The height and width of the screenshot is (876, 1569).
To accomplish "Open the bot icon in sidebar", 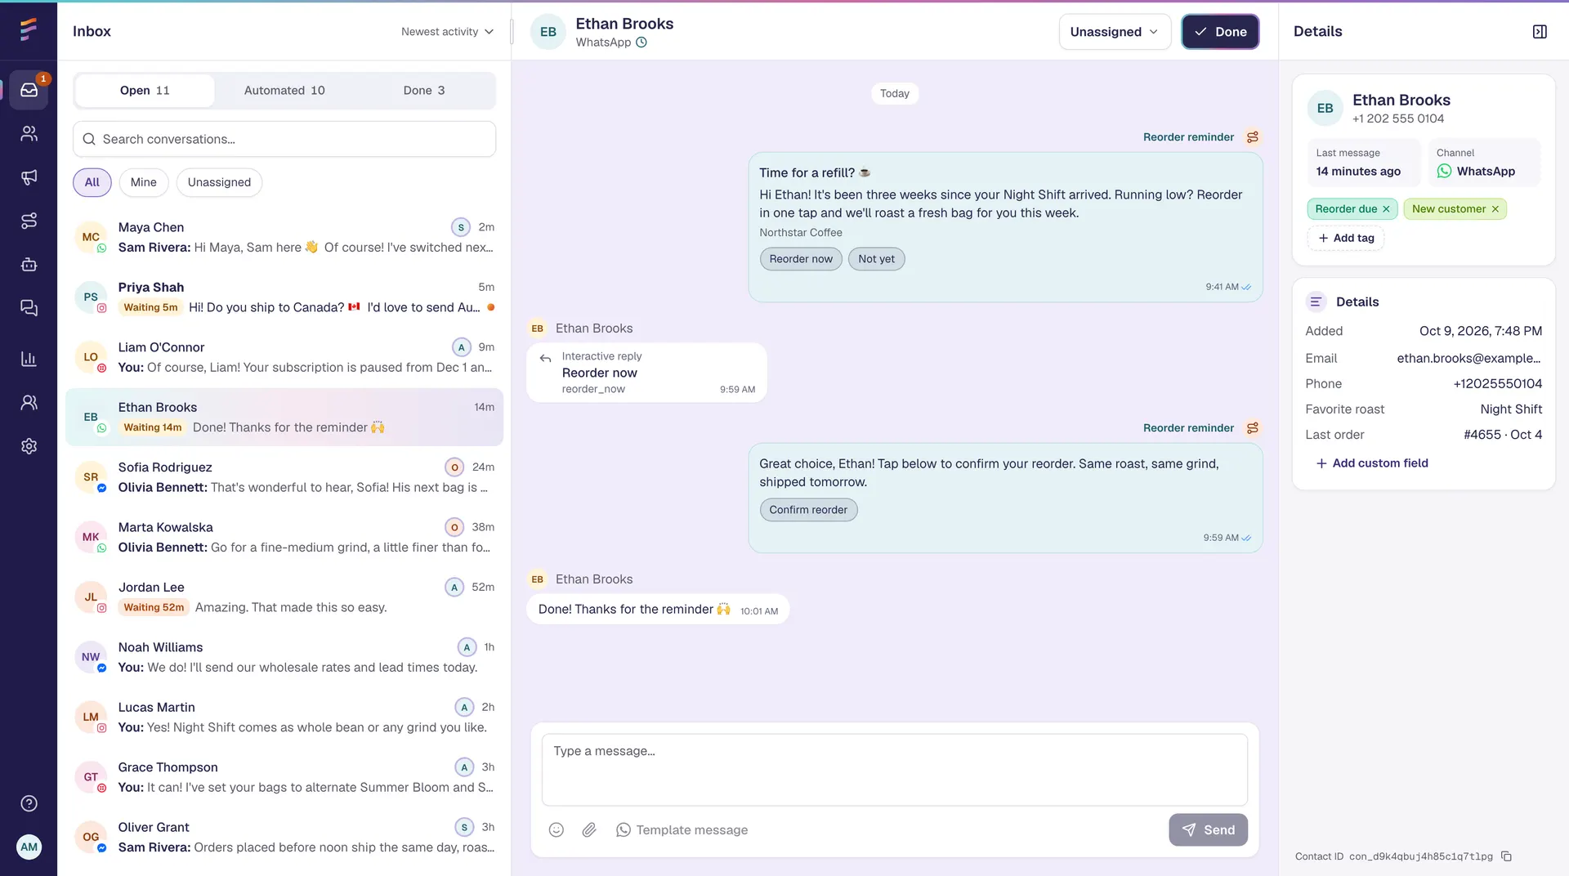I will tap(29, 265).
